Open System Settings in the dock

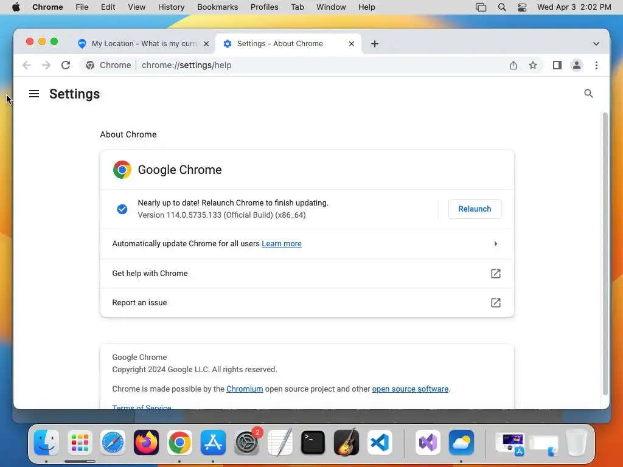(246, 442)
